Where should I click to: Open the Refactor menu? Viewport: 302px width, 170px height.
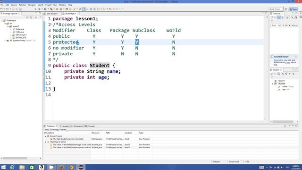tap(22, 5)
